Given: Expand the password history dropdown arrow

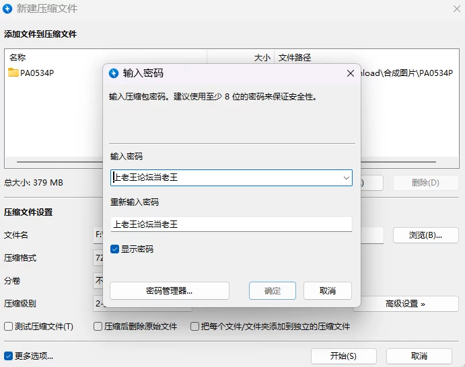Looking at the screenshot, I should coord(346,177).
